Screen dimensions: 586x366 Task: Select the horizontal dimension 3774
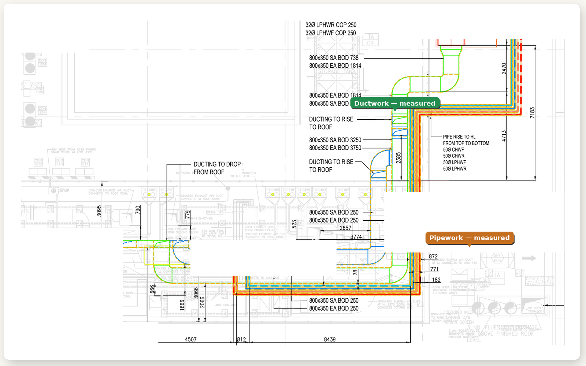(356, 237)
